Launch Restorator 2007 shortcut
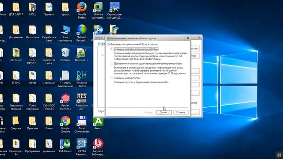 pos(82,98)
